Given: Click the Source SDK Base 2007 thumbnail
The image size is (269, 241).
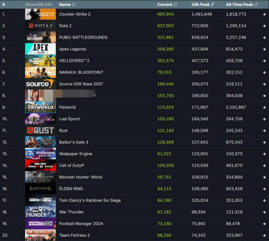Looking at the screenshot, I should point(40,84).
